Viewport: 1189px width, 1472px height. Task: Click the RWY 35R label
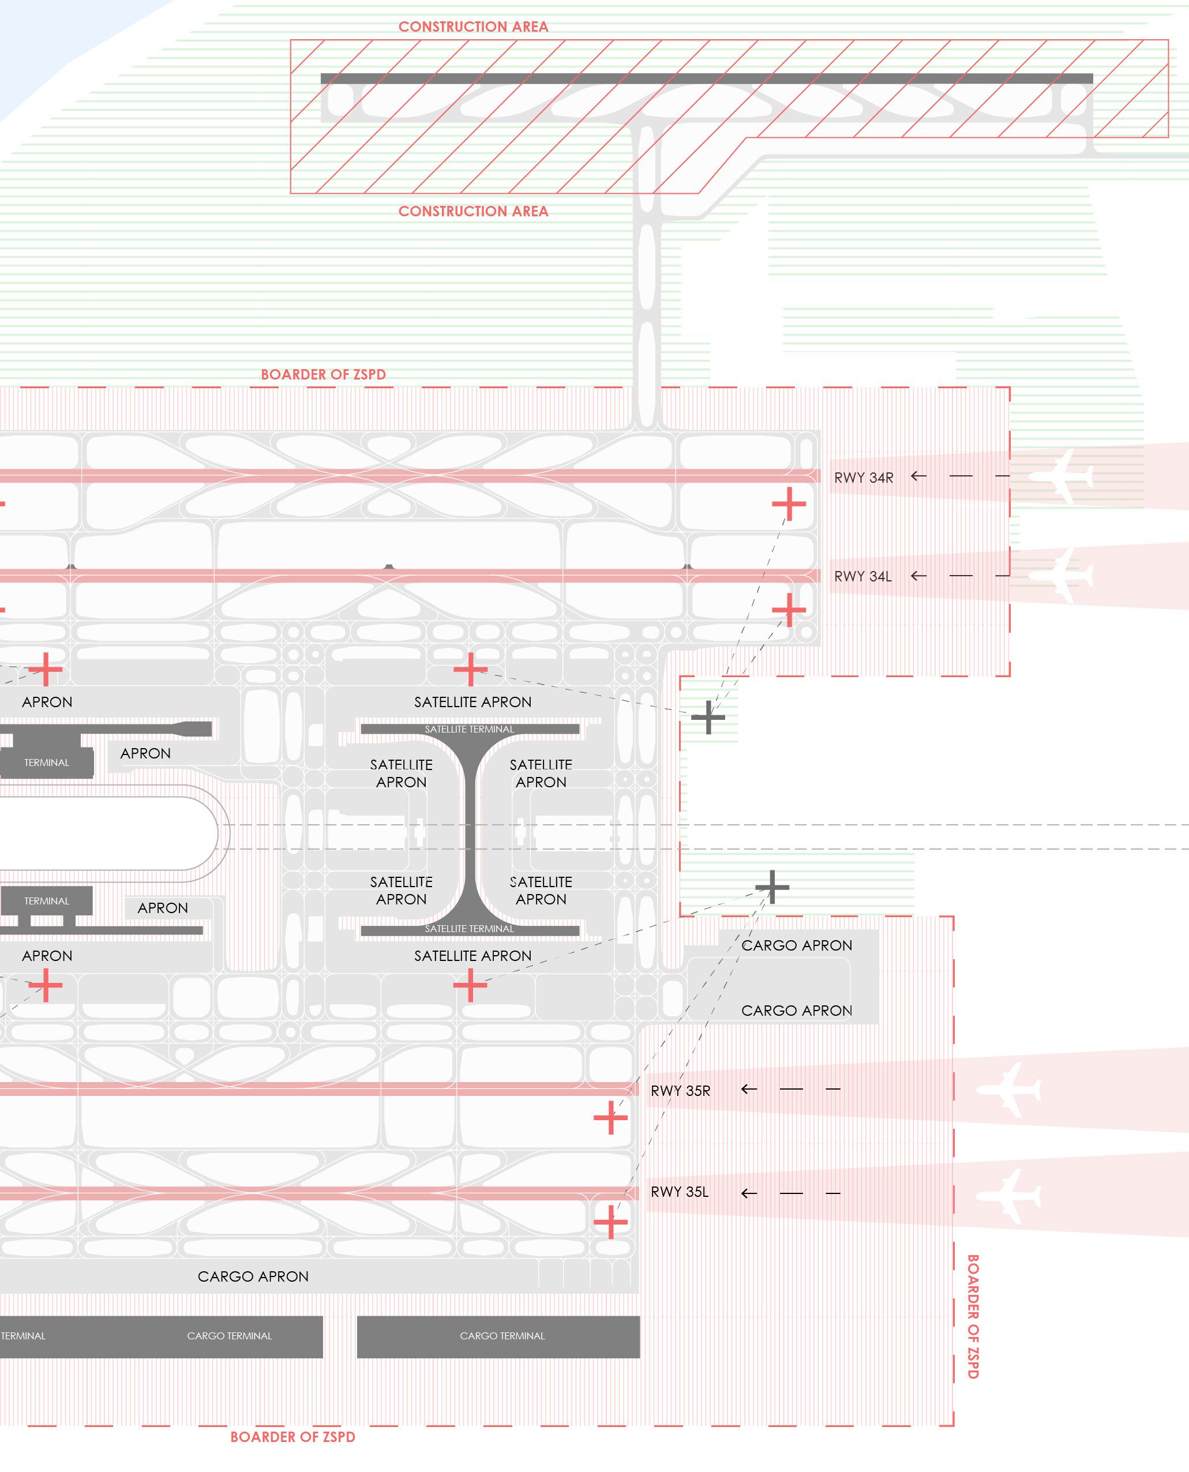pos(680,1091)
